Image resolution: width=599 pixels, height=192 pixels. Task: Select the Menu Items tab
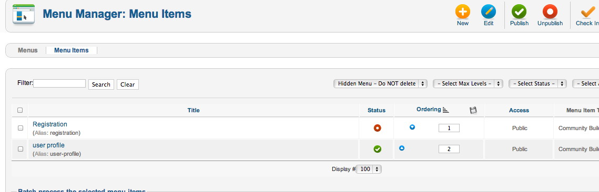click(72, 50)
